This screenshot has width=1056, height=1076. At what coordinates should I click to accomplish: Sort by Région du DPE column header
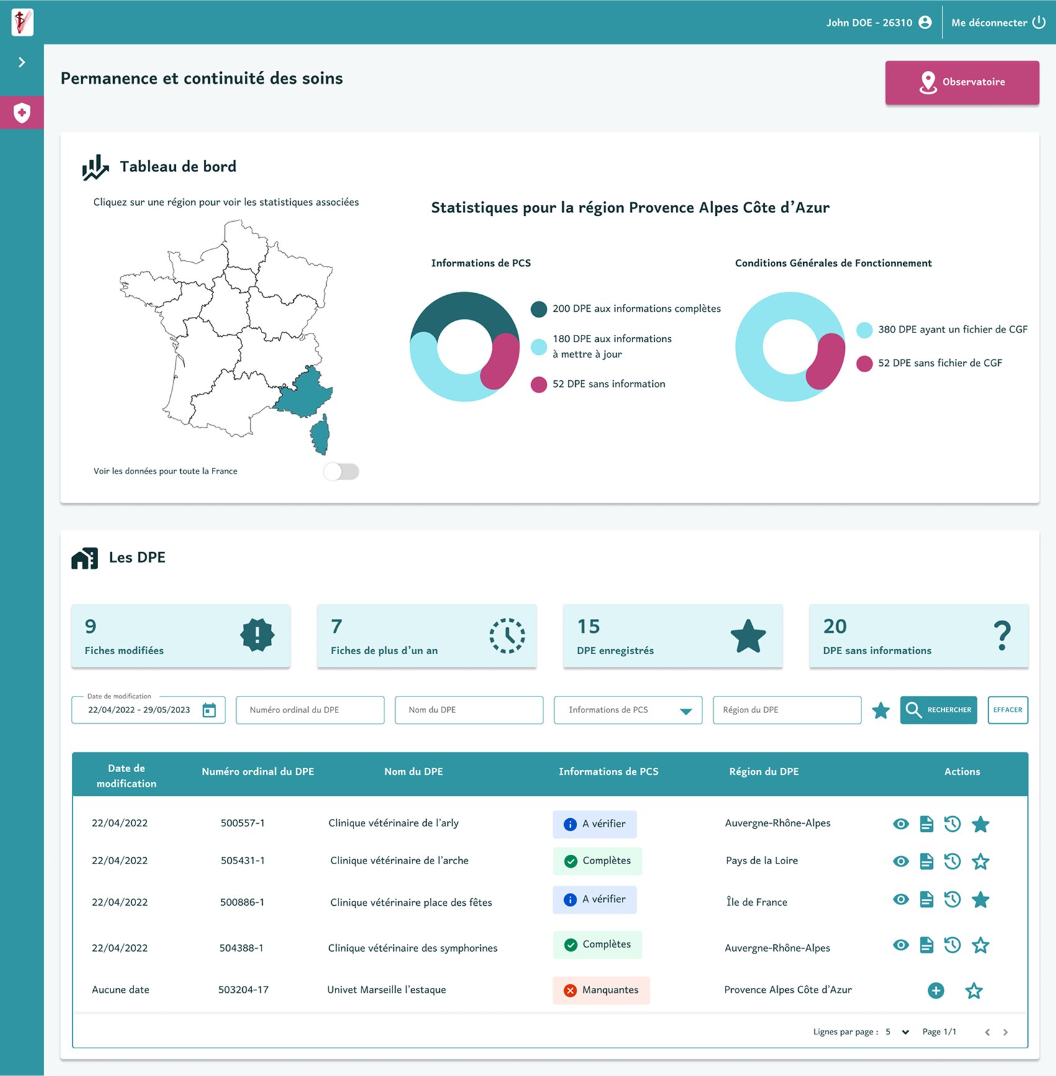click(764, 772)
